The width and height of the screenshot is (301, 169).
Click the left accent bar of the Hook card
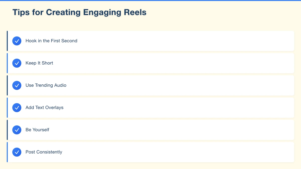pyautogui.click(x=7, y=41)
